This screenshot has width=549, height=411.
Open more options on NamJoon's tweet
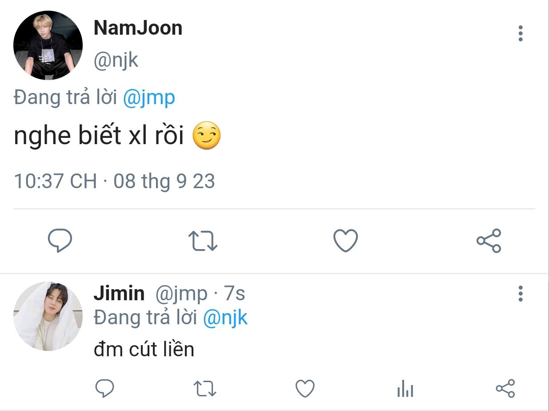521,33
